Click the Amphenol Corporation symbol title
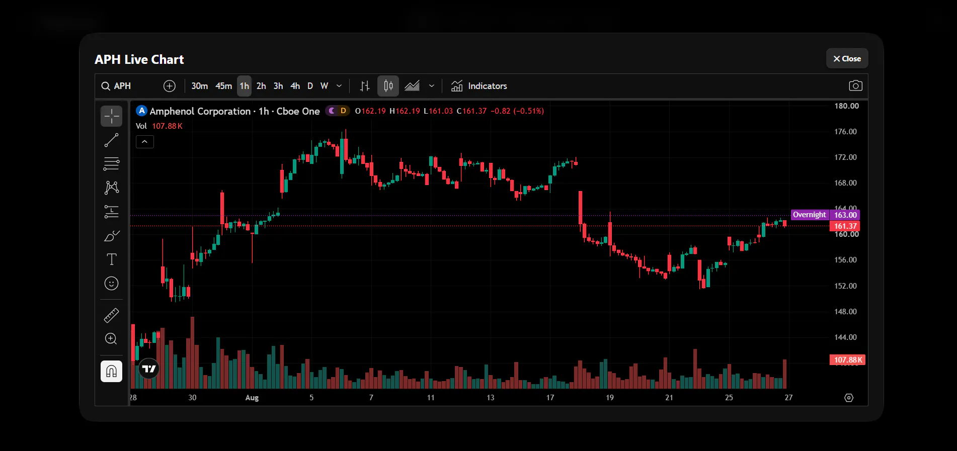 coord(234,111)
